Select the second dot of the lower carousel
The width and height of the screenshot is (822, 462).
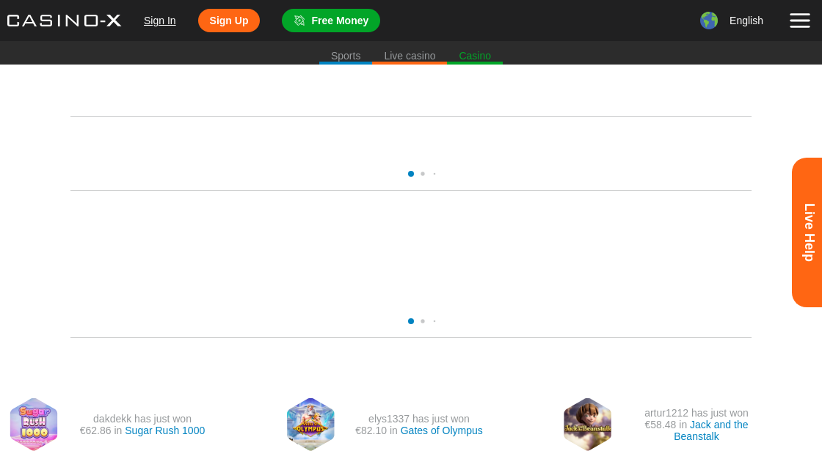423,321
